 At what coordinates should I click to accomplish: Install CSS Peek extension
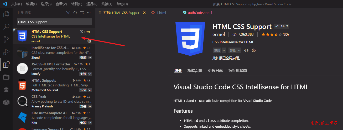coord(83,106)
